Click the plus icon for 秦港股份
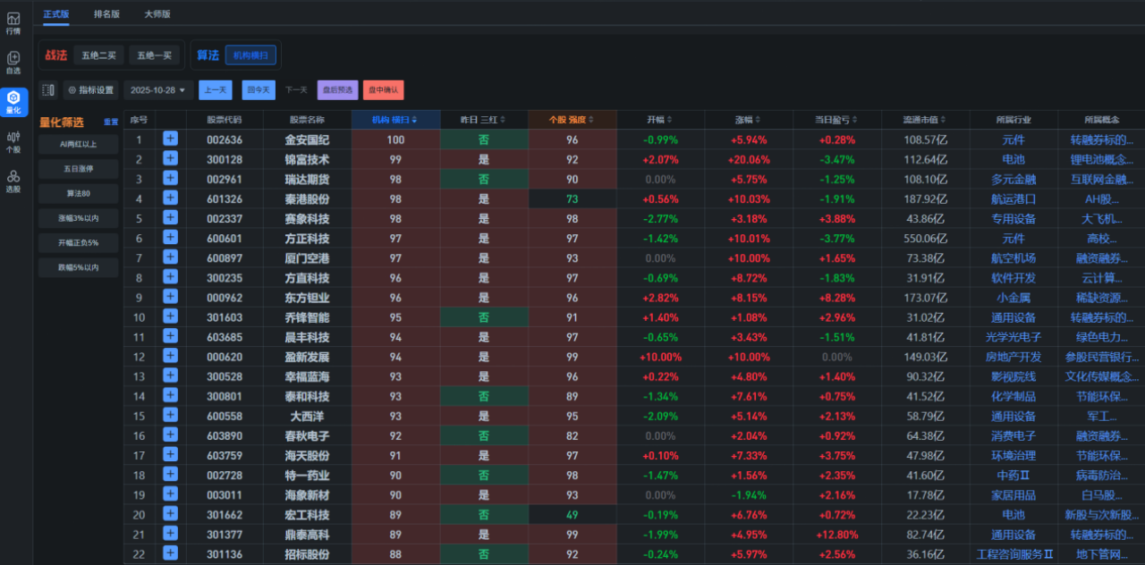This screenshot has height=565, width=1145. coord(170,198)
